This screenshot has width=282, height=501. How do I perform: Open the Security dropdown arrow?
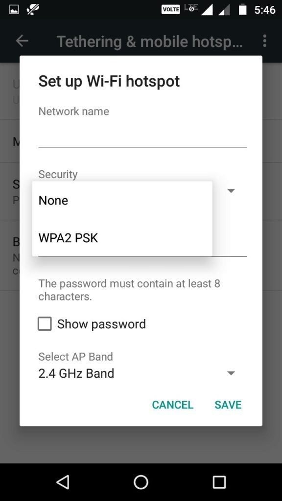pos(231,190)
